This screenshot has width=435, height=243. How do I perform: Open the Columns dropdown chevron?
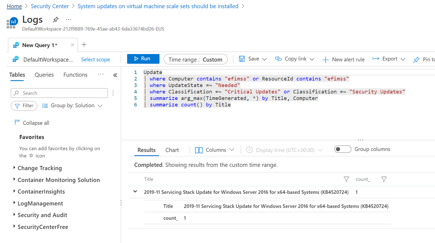pyautogui.click(x=232, y=150)
